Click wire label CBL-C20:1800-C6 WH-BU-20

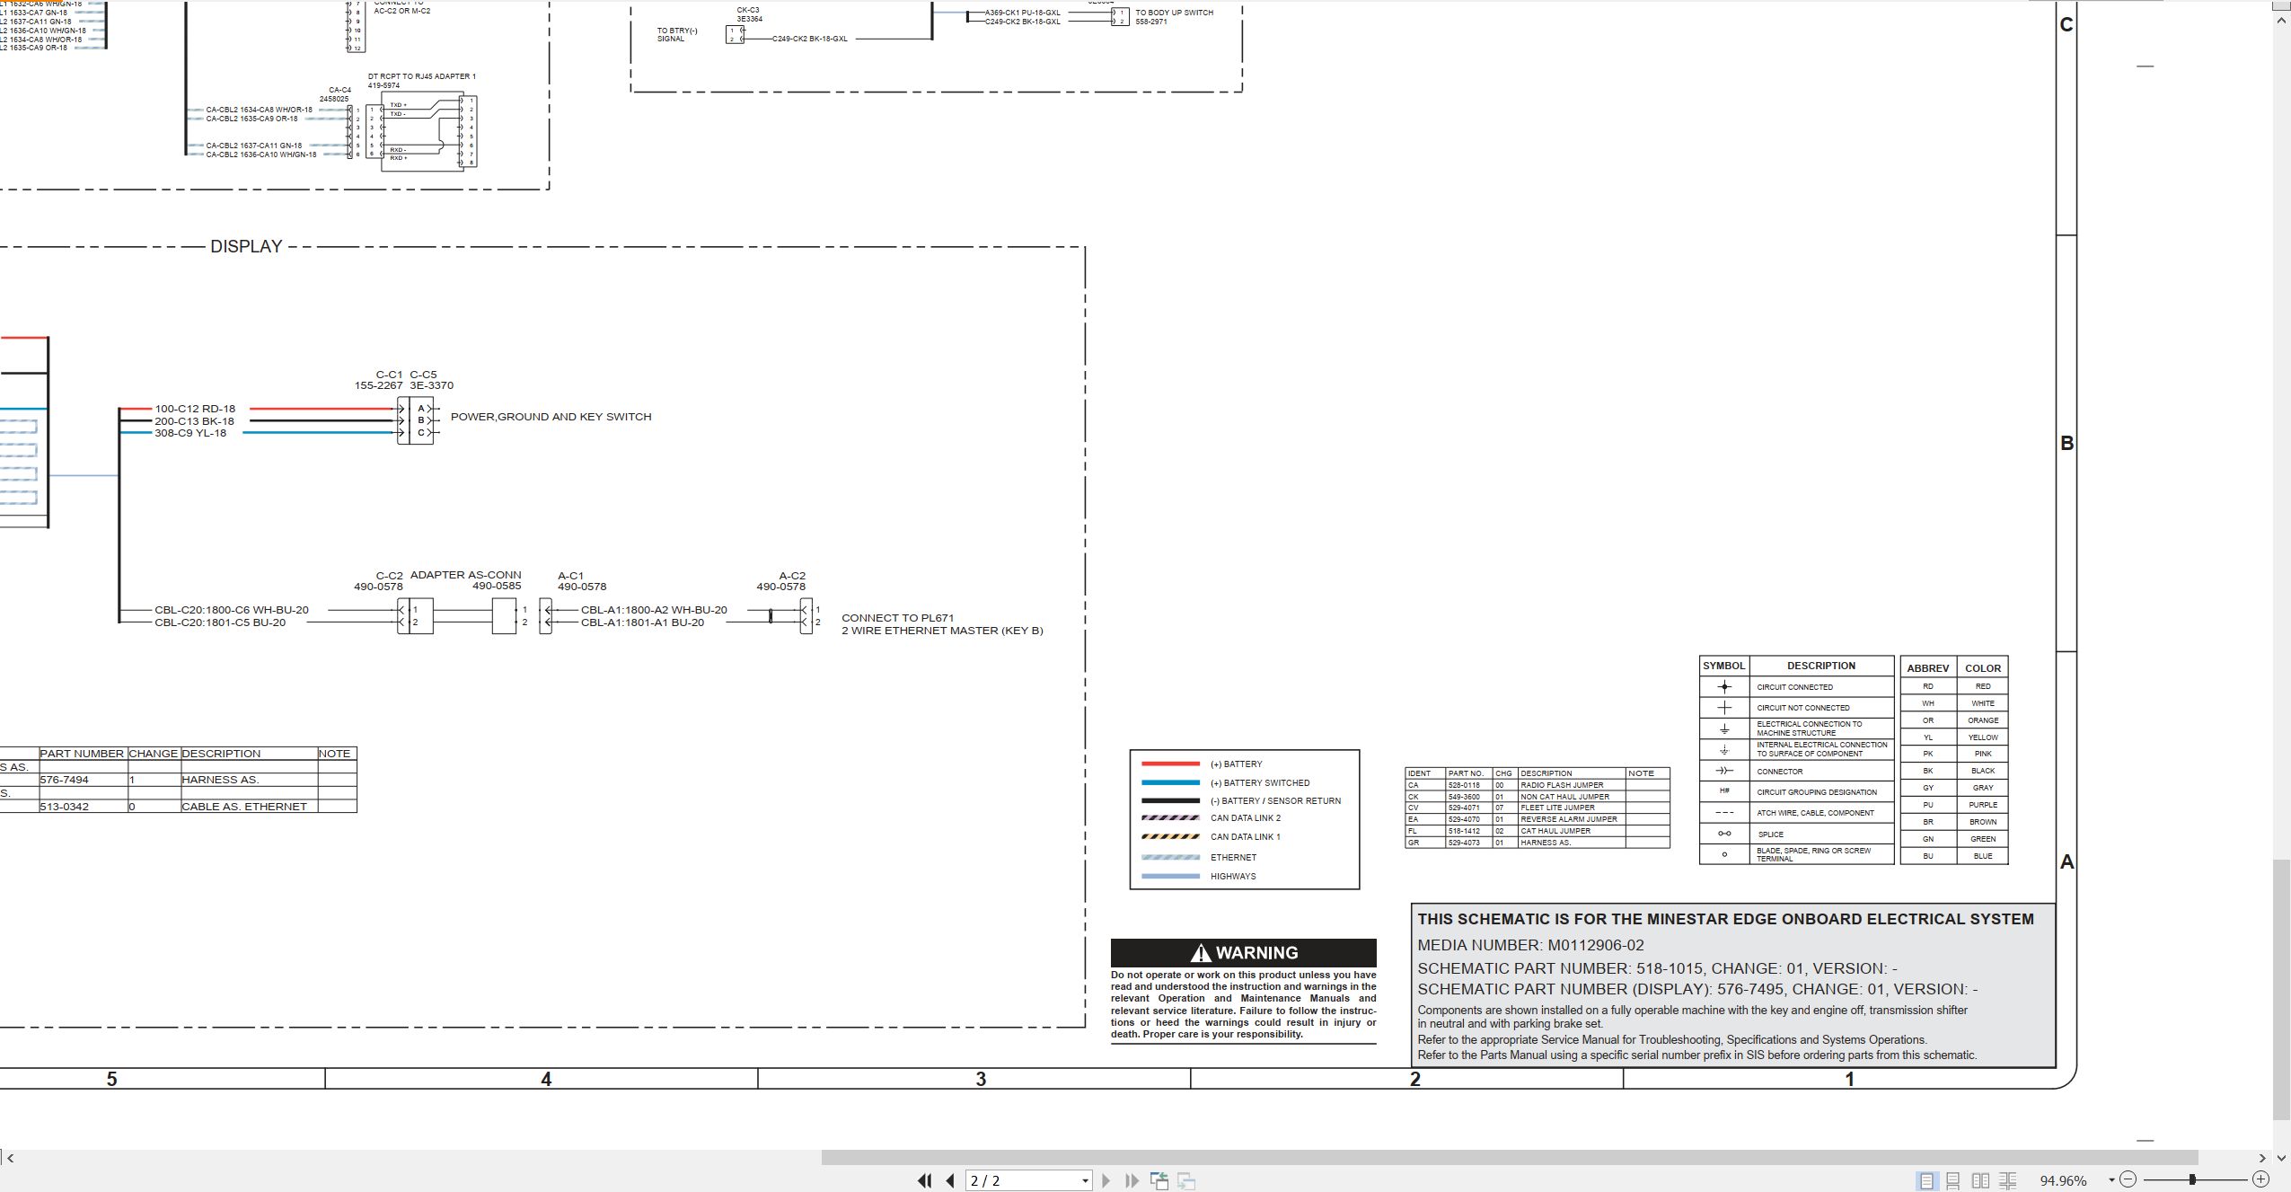tap(232, 610)
